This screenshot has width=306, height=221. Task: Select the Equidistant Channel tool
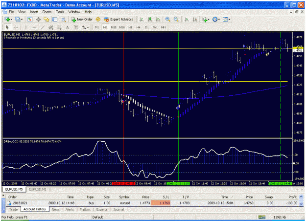pyautogui.click(x=51, y=27)
